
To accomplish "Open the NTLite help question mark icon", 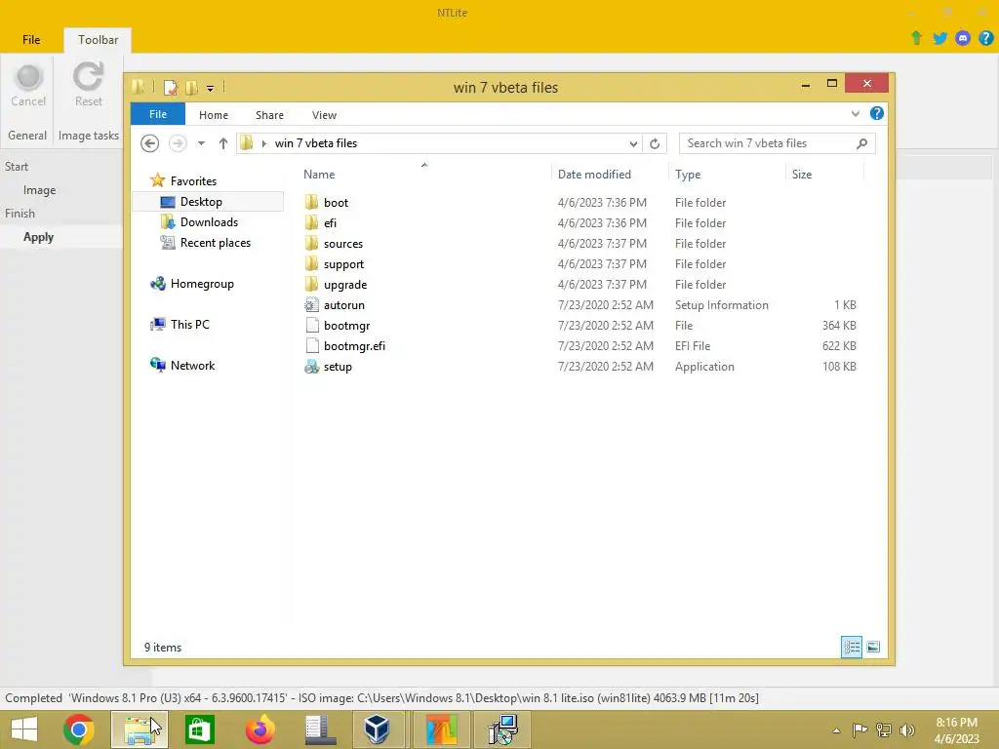I will pyautogui.click(x=986, y=38).
